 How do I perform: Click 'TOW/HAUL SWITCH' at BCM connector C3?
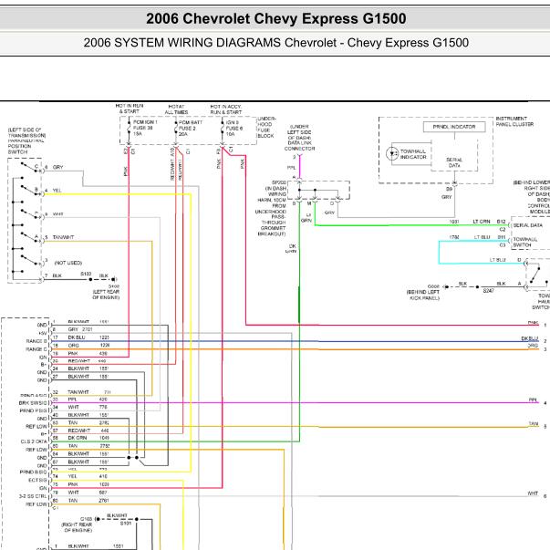tap(525, 242)
